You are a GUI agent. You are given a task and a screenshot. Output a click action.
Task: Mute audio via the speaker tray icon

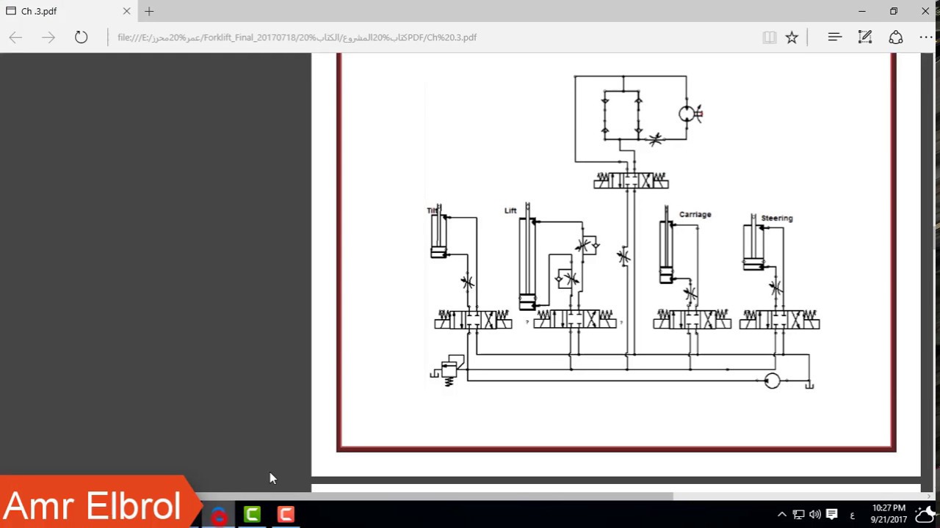tap(815, 514)
